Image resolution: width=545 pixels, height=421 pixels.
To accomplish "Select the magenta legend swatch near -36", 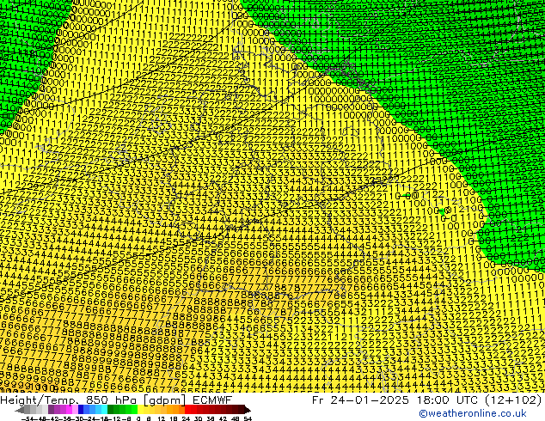I will [69, 410].
